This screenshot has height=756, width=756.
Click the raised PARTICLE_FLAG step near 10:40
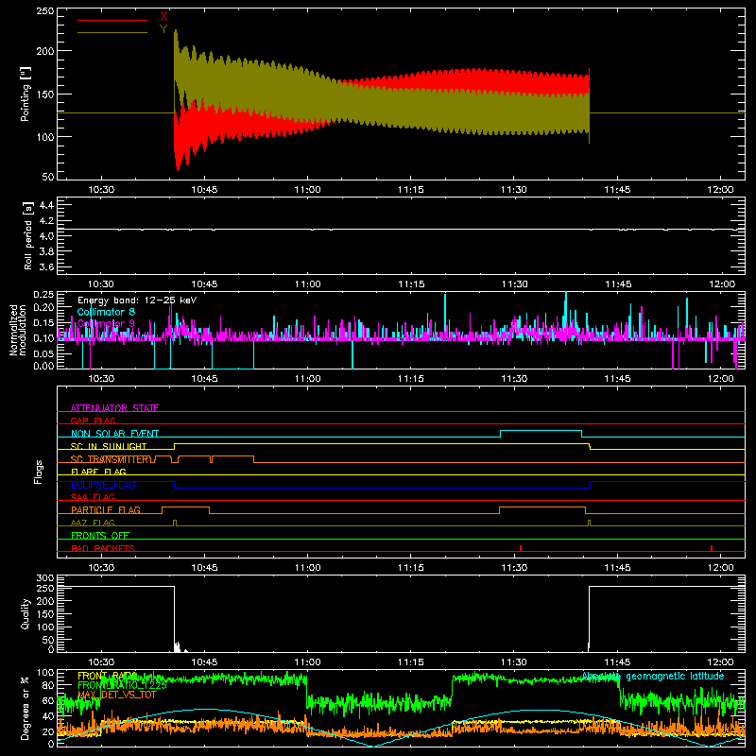tap(185, 507)
